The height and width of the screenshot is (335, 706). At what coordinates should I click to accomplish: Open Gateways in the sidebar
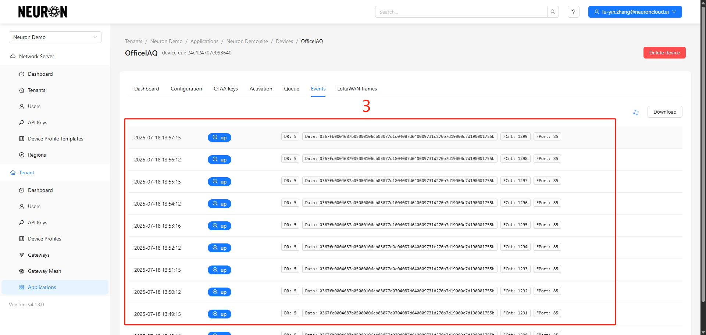(55, 255)
